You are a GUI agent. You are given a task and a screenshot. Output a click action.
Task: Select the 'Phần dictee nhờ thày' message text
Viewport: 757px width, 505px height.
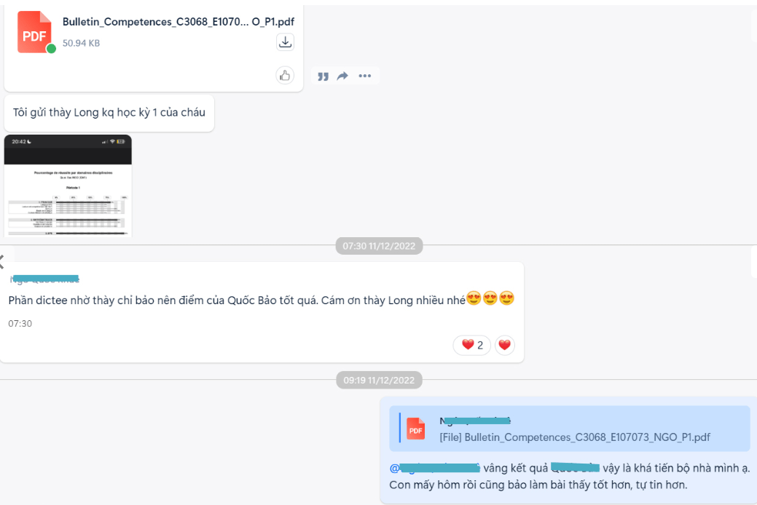point(237,301)
